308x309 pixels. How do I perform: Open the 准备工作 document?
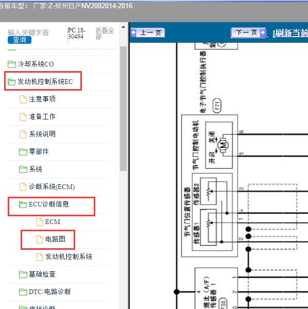tap(42, 117)
